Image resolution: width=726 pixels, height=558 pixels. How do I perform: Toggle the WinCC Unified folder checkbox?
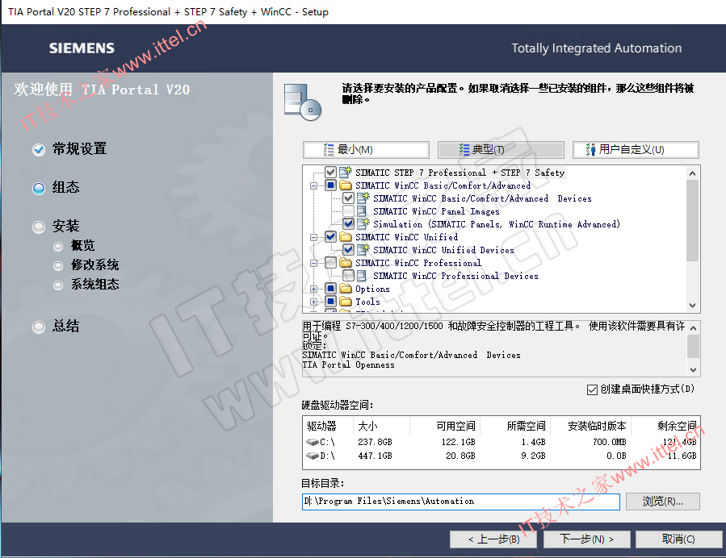click(x=330, y=237)
